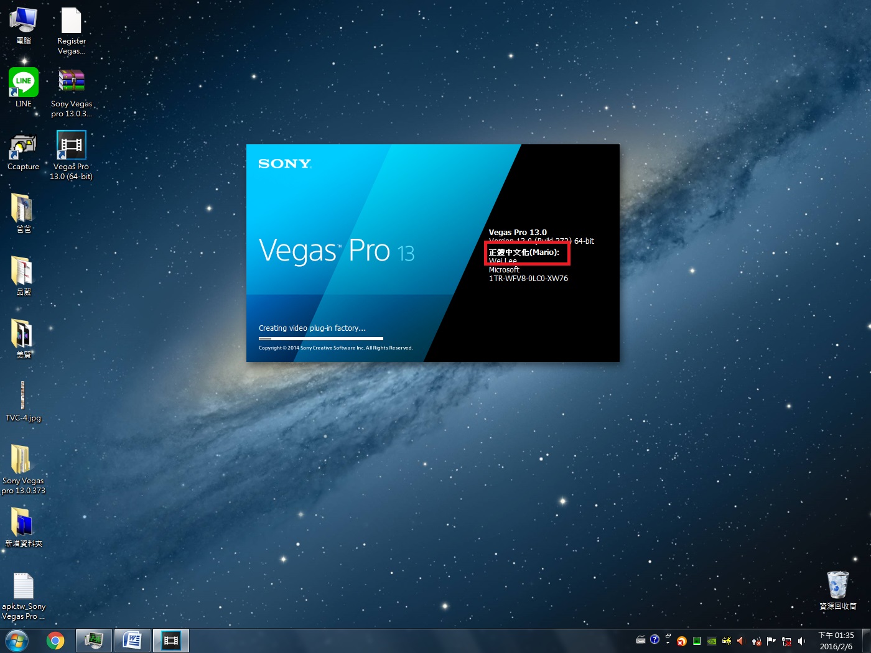Click the green grid tray icon
The width and height of the screenshot is (871, 653).
point(697,641)
